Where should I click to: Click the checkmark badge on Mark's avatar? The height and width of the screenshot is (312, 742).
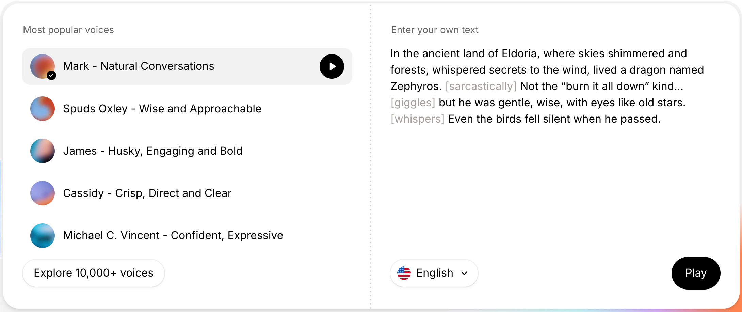(x=51, y=75)
